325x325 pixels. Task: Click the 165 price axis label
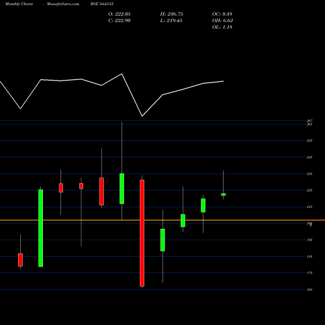tap(309, 290)
